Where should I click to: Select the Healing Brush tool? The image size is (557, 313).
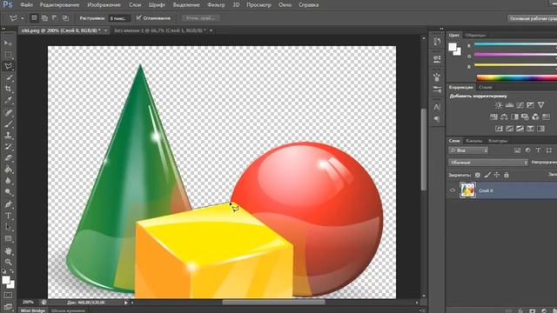pyautogui.click(x=8, y=112)
